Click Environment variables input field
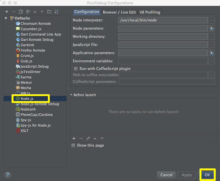Image resolution: width=220 pixels, height=181 pixels. [163, 61]
